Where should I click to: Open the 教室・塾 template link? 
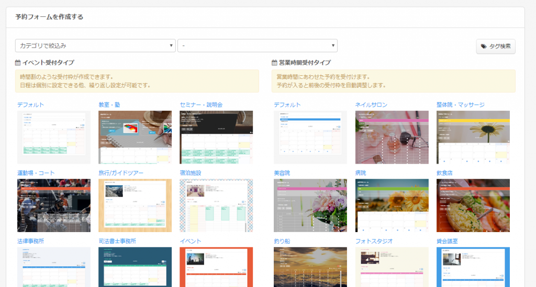(109, 105)
